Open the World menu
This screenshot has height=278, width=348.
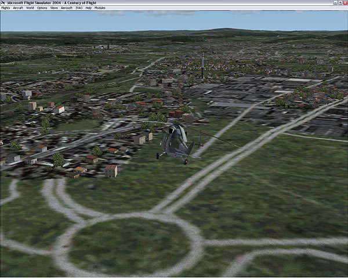coord(30,8)
